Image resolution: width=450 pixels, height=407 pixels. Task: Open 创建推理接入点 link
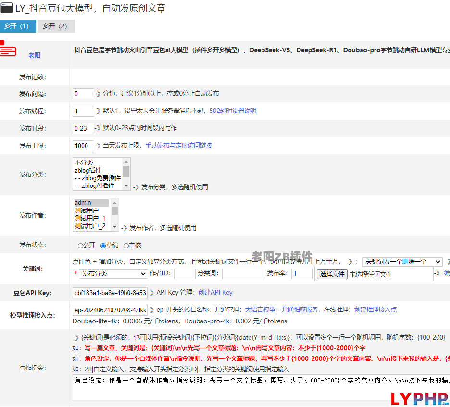pos(375,310)
